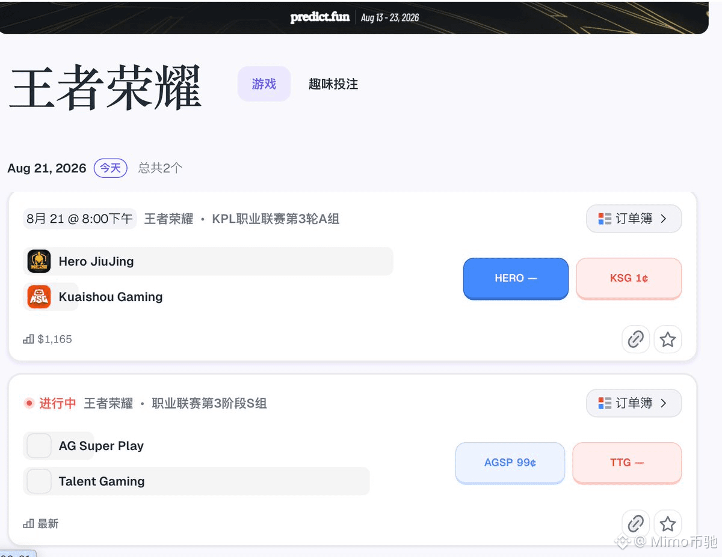This screenshot has height=557, width=722.
Task: Click the red live indicator beside 进行中
Action: 29,403
